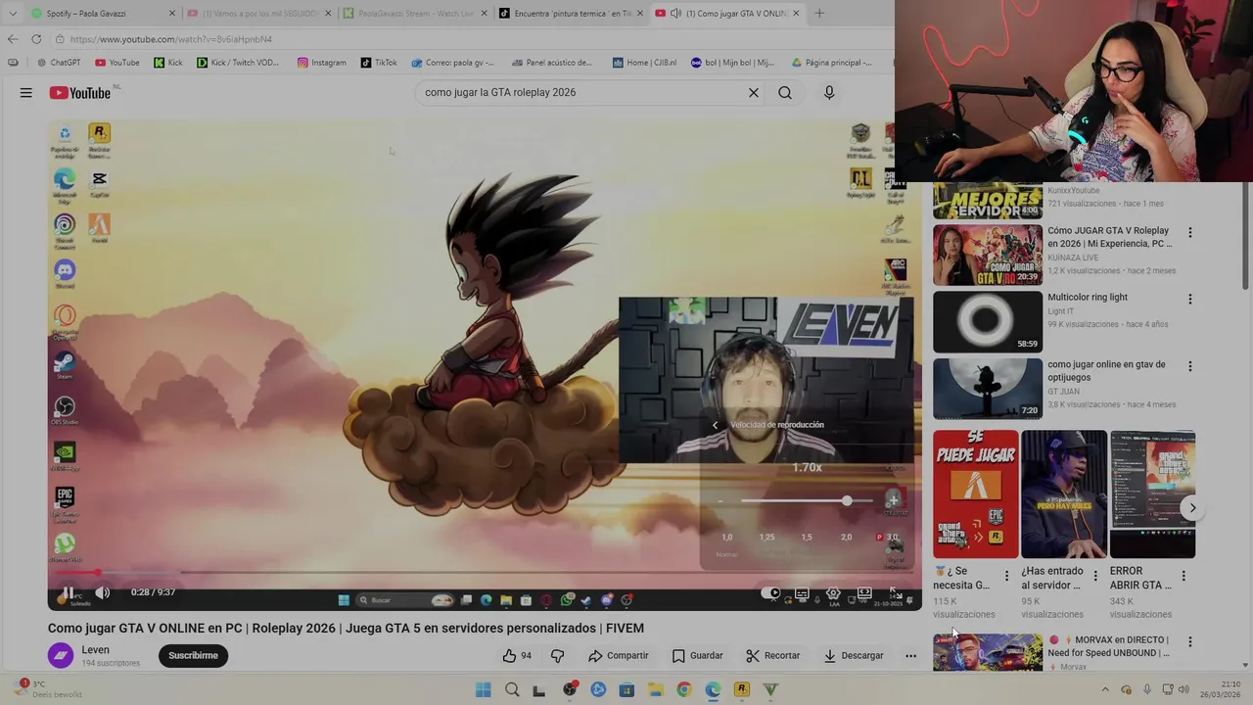Like the video with thumbs-up
Screen dimensions: 1253x705
[x=517, y=656]
